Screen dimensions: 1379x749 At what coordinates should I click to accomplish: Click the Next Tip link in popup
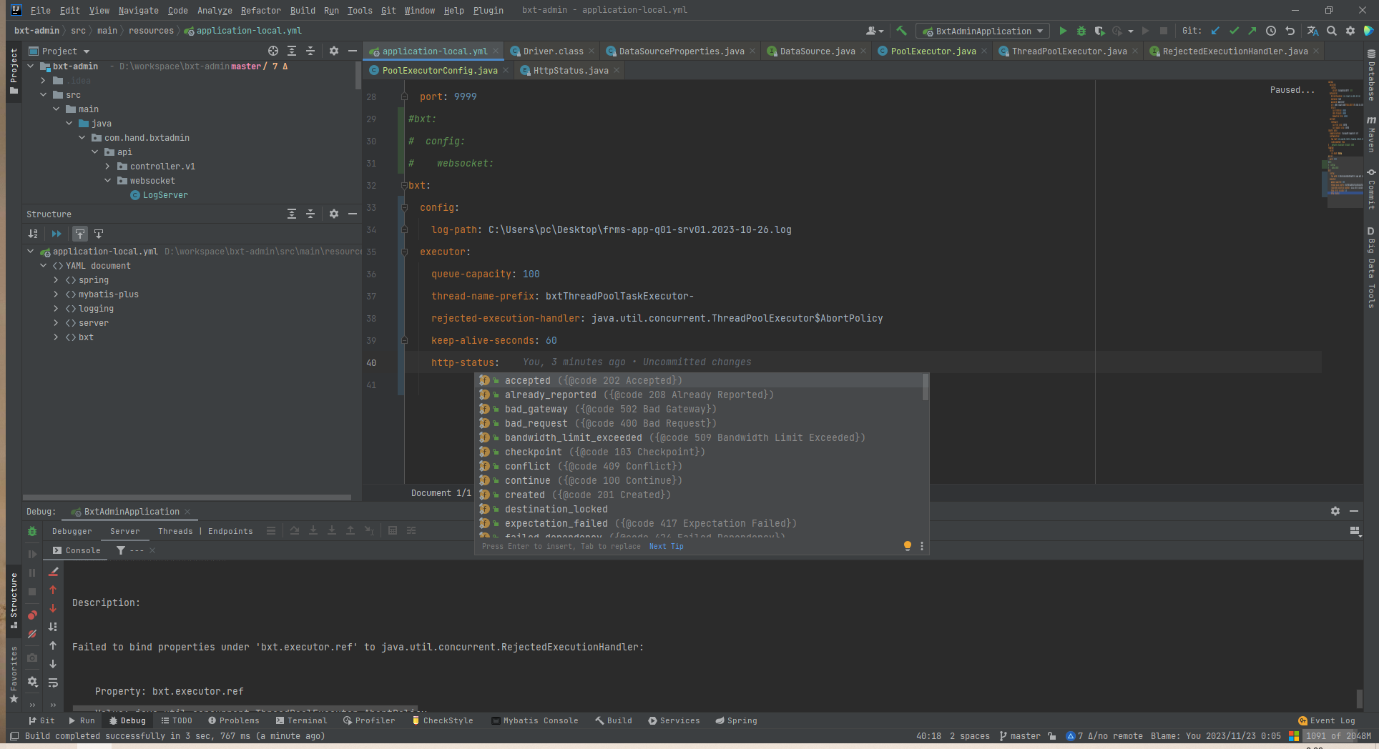tap(666, 546)
